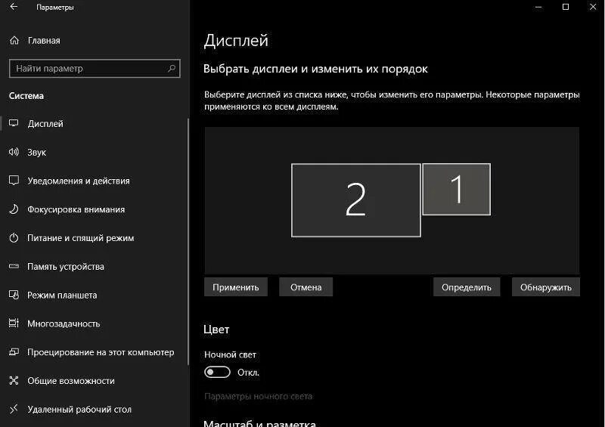Click the Система section heading
The image size is (605, 427).
(x=26, y=96)
